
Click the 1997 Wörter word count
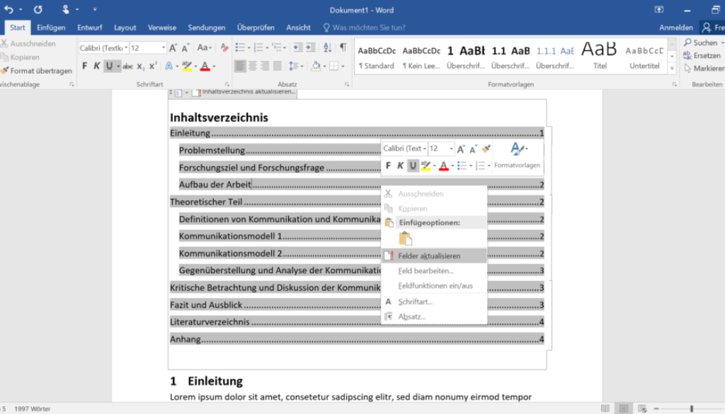pyautogui.click(x=33, y=408)
